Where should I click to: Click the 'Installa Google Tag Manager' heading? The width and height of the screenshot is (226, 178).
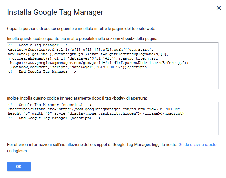[55, 12]
